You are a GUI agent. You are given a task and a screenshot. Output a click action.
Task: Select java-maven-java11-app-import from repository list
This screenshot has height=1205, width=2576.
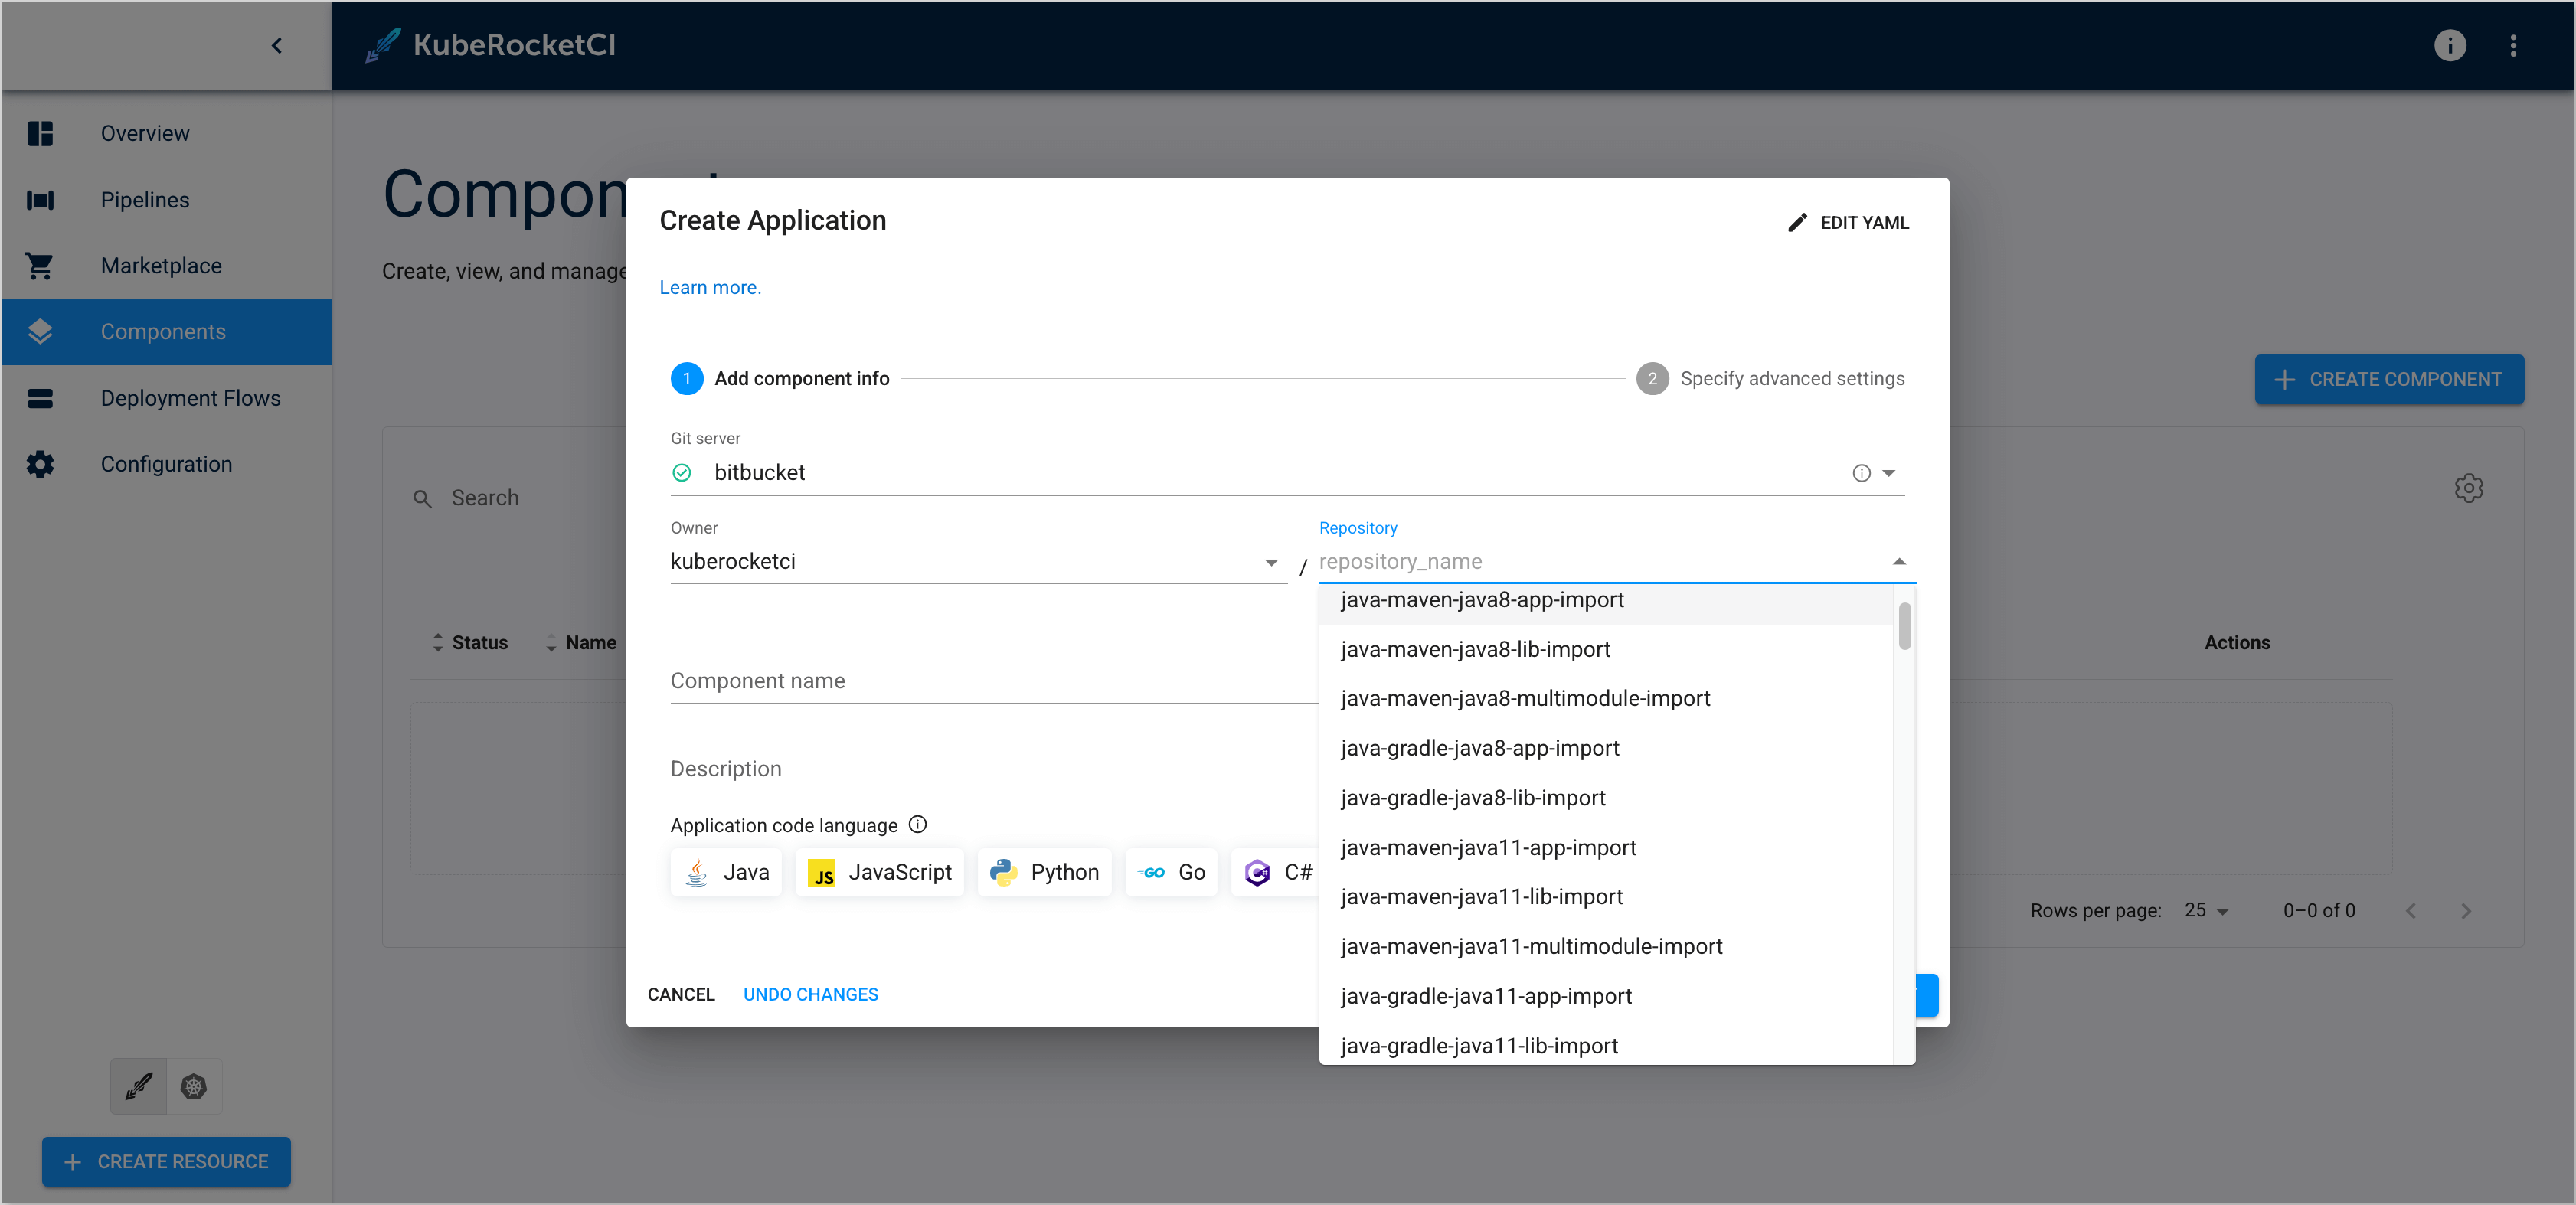1488,847
